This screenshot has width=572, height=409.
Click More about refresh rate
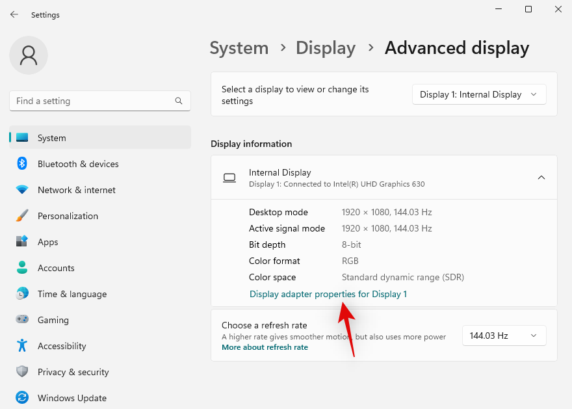click(x=265, y=347)
